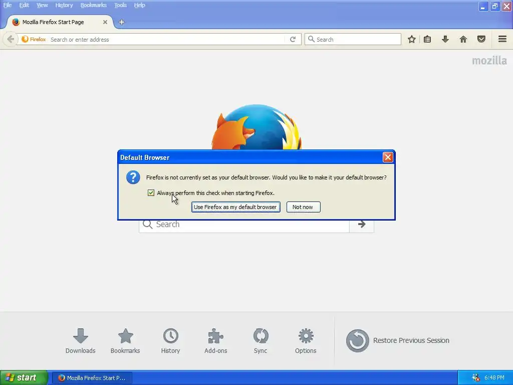Click the magnifier icon in toolbar search box
Image resolution: width=513 pixels, height=385 pixels.
[311, 39]
